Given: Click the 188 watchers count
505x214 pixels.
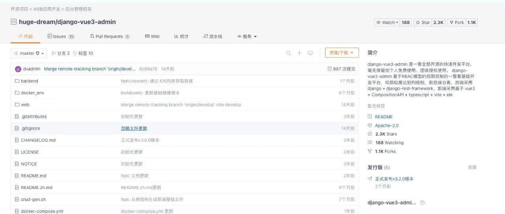Looking at the screenshot, I should pos(406,22).
